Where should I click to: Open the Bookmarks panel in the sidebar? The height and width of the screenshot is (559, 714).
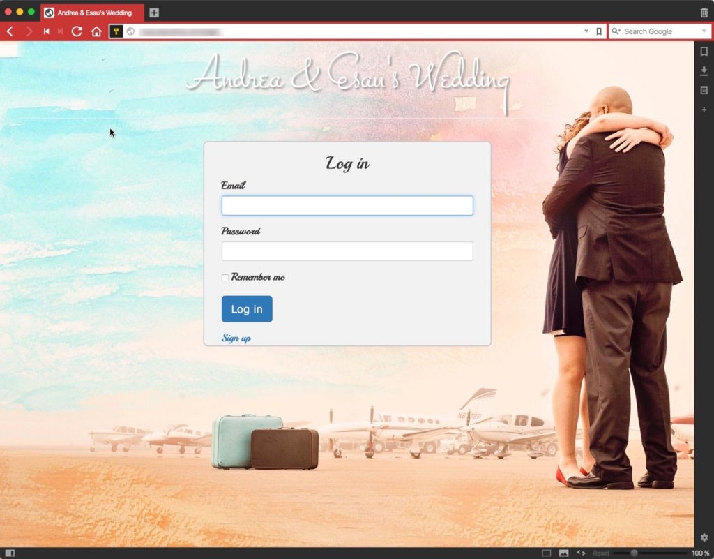(704, 52)
